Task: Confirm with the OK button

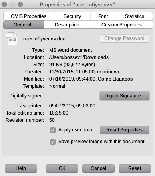Action: coord(62,168)
